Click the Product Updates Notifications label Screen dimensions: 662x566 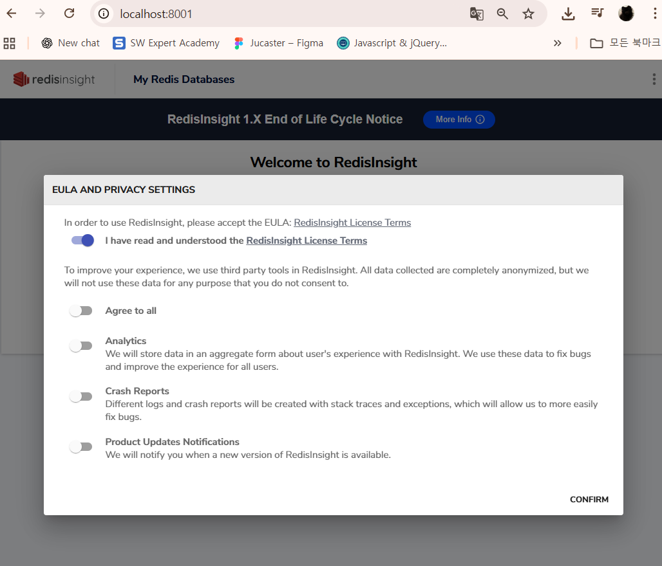point(172,442)
